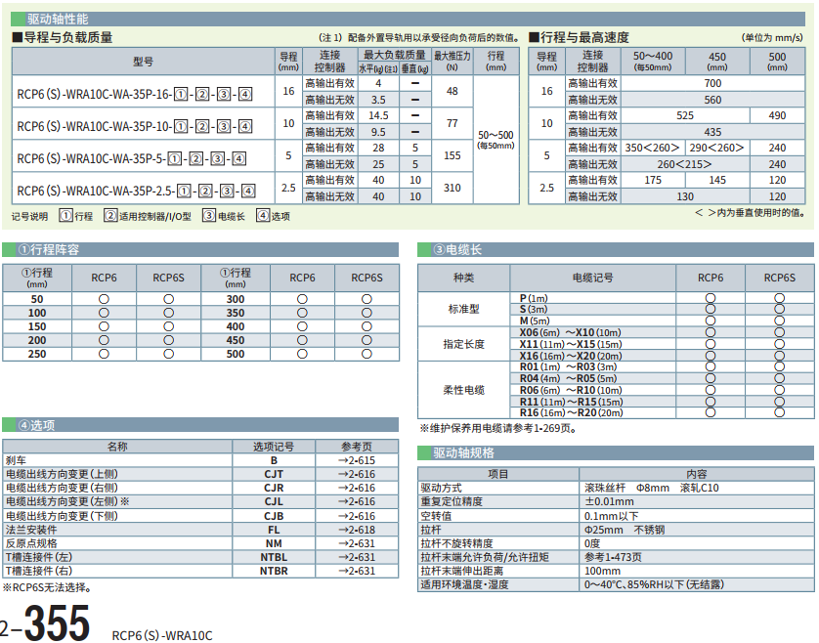Select the 导程与负载质量 heading
This screenshot has height=643, width=819.
[63, 37]
